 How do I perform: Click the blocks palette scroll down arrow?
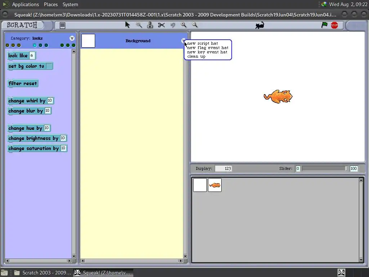click(74, 256)
